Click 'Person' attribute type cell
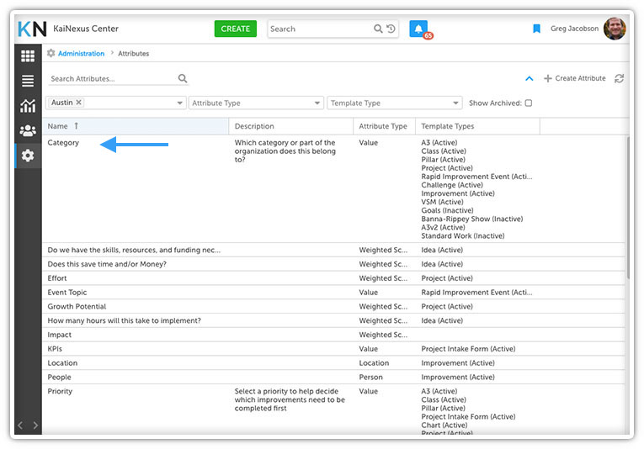644x449 pixels. (370, 378)
